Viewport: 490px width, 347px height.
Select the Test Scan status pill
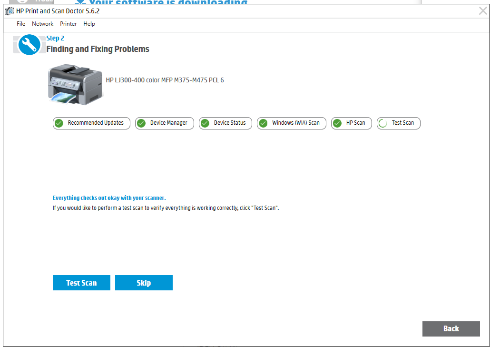pos(399,123)
